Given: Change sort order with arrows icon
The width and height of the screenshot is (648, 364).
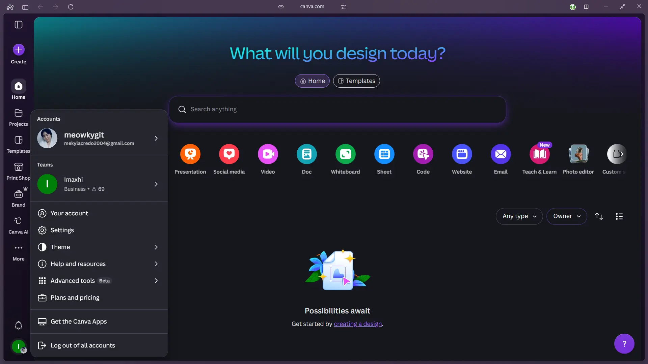Looking at the screenshot, I should pos(599,216).
